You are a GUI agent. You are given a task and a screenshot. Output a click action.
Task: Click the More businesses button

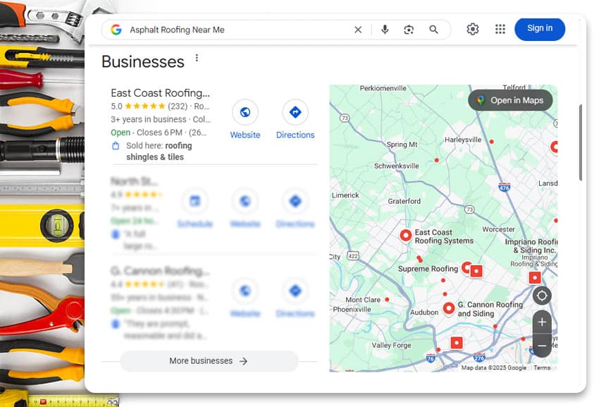coord(209,361)
